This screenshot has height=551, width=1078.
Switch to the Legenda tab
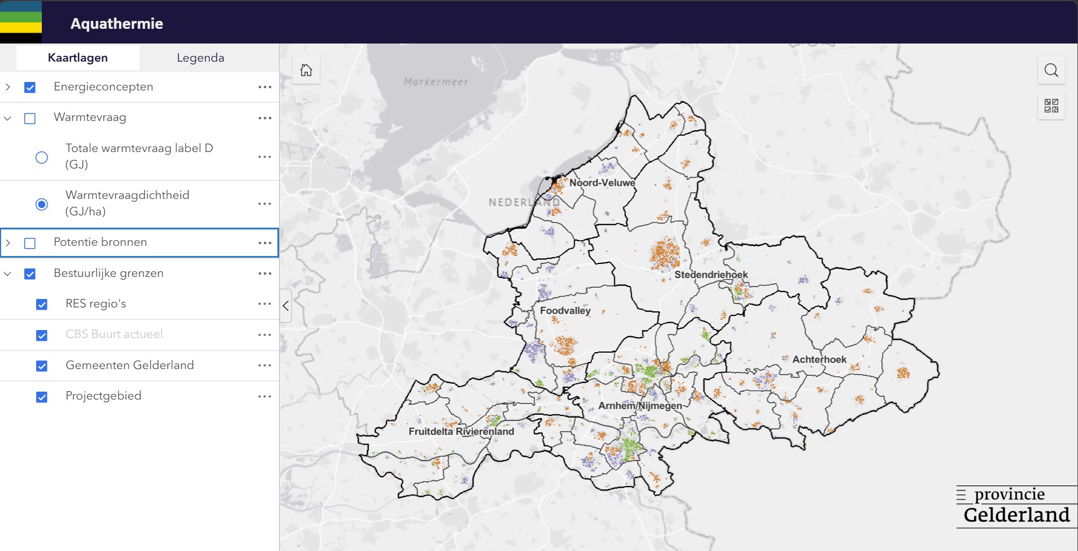coord(201,58)
